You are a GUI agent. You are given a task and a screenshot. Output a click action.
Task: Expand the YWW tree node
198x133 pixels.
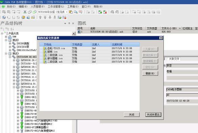[x=6, y=37]
